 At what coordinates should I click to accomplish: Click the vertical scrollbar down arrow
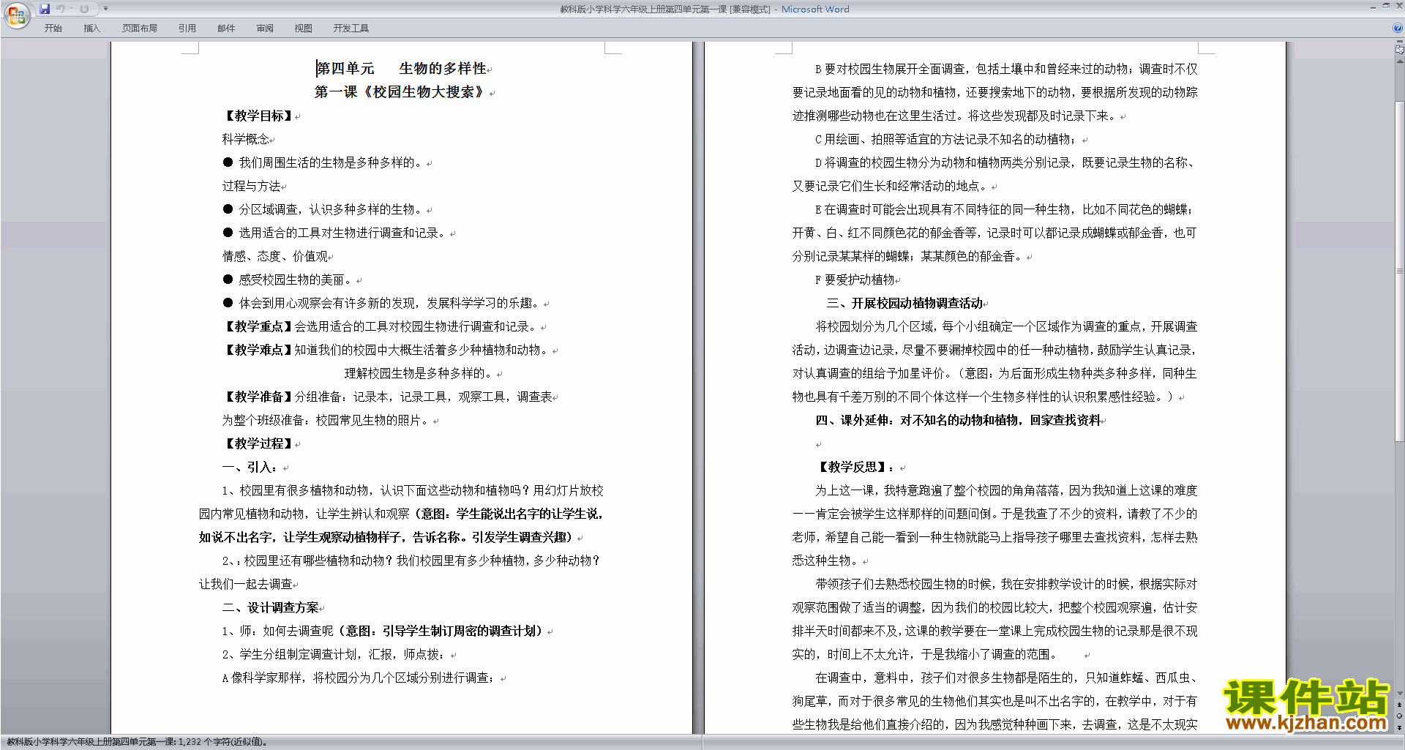point(1400,694)
